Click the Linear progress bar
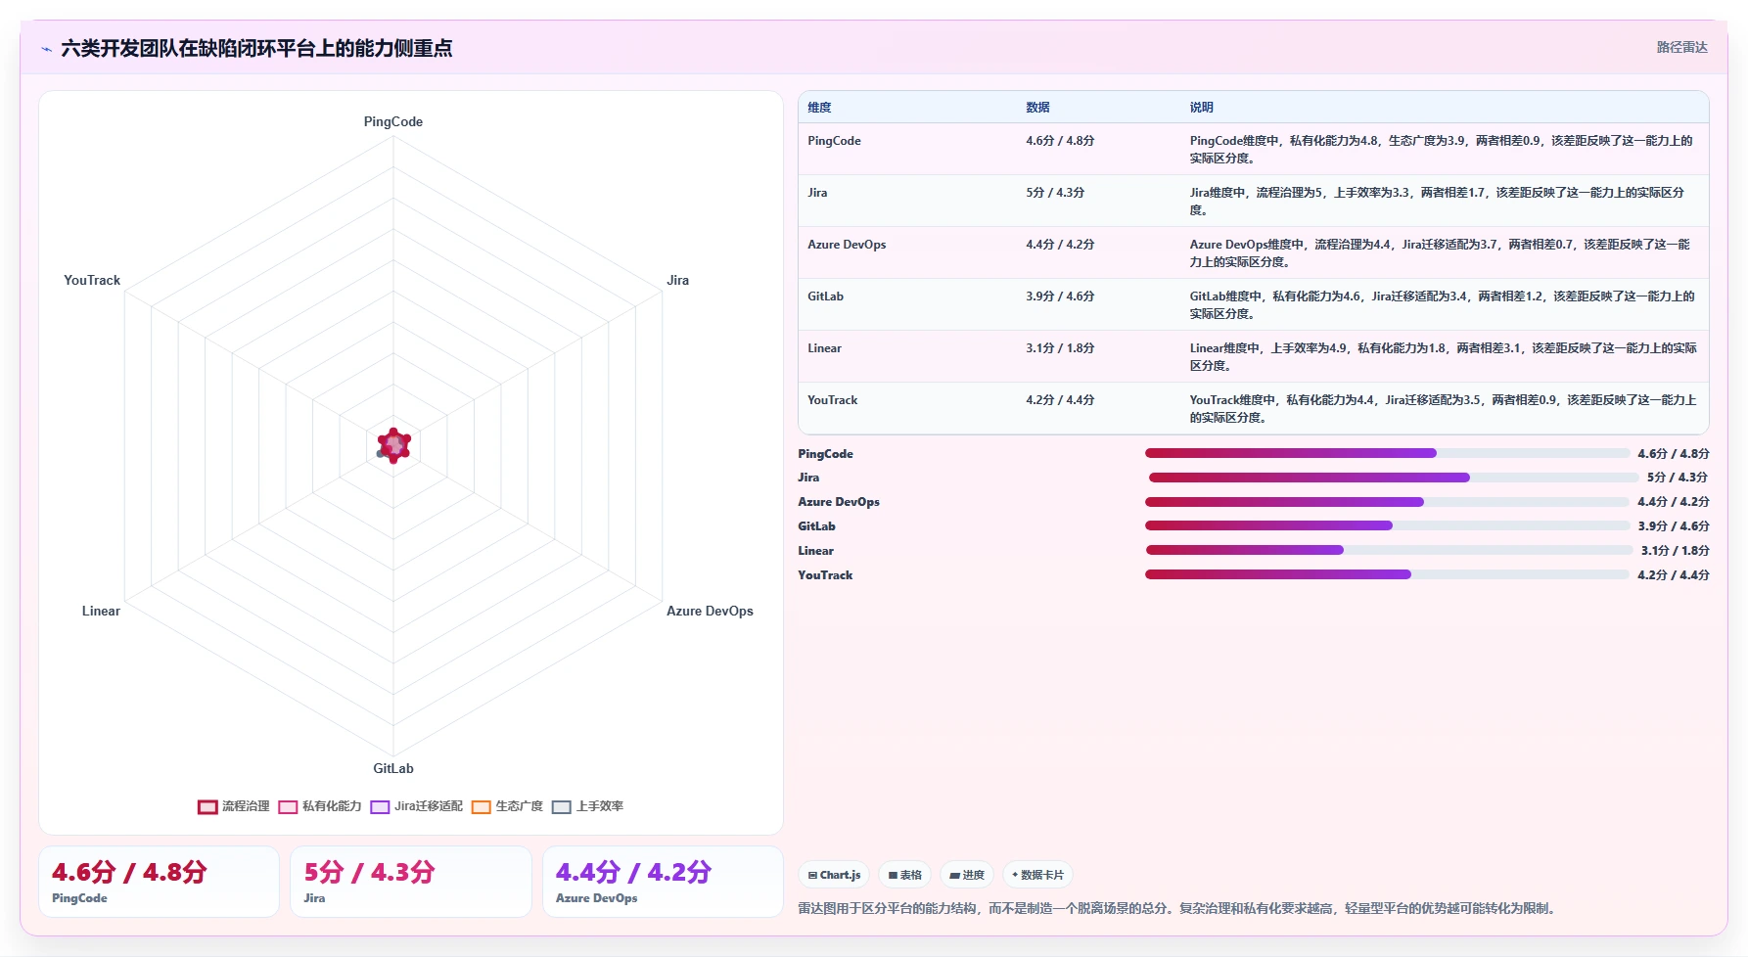The image size is (1748, 957). click(1389, 550)
